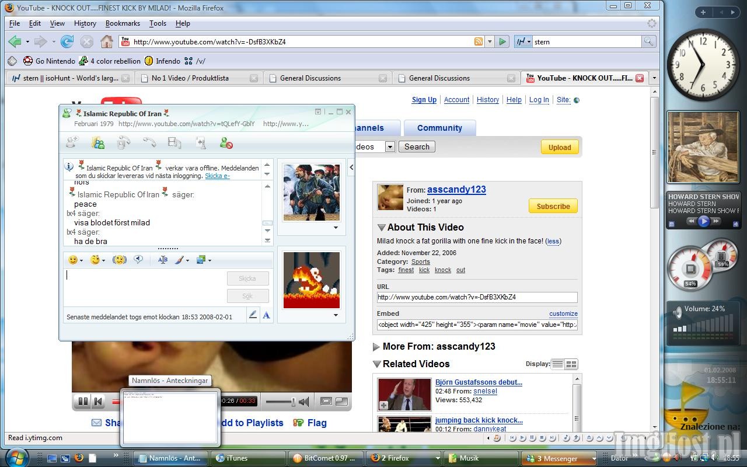Click the YouTube Upload button
Viewport: 747px width, 467px height.
click(x=560, y=147)
